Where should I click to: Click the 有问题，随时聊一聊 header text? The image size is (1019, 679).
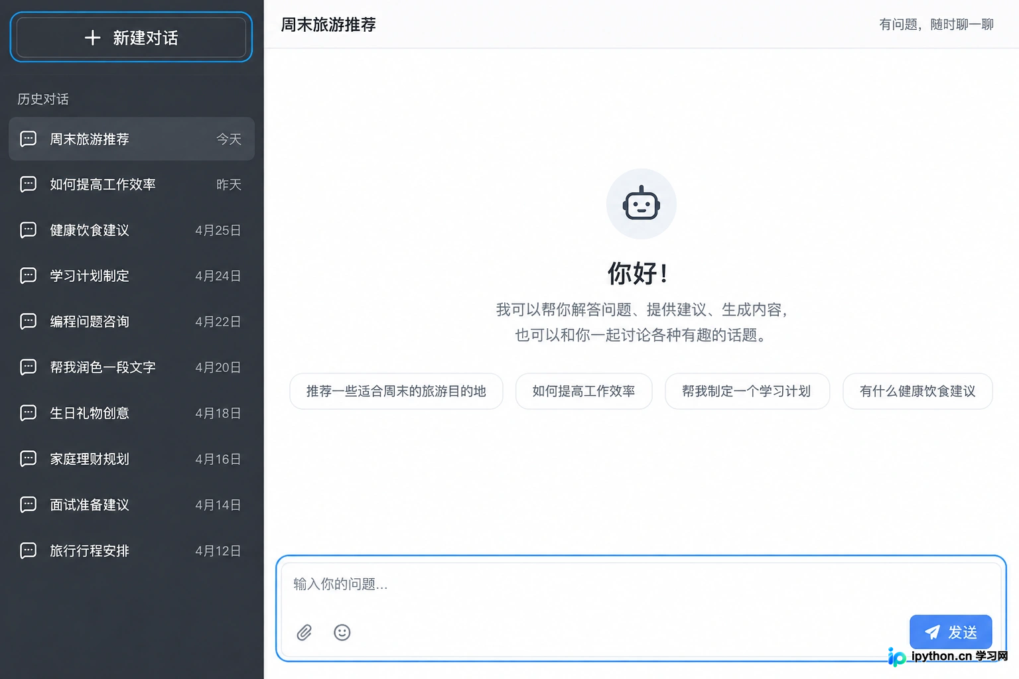click(936, 25)
